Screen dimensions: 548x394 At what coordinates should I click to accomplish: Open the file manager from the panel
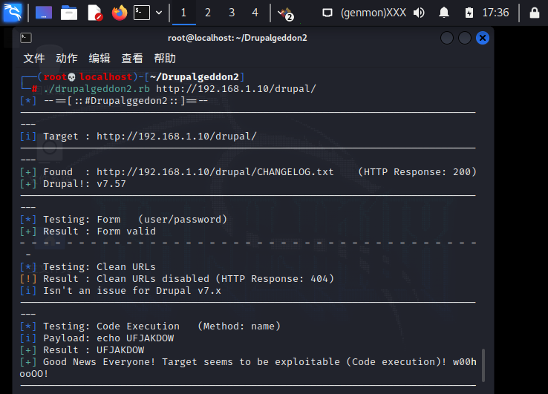pos(69,13)
